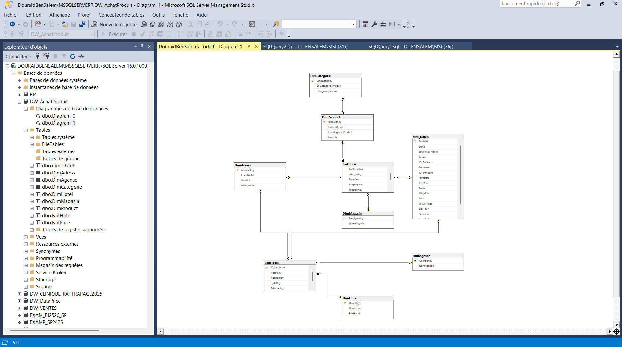Screen dimensions: 622x347
Task: Click the Visual Studio window icon
Action: [x=365, y=24]
